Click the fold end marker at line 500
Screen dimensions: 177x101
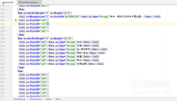[x=12, y=9]
